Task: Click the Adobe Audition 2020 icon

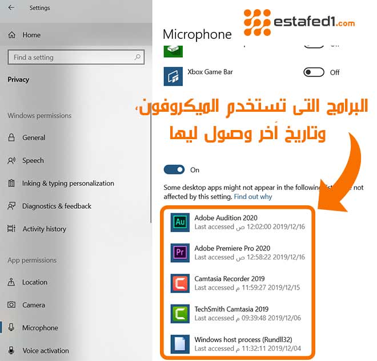Action: 180,222
